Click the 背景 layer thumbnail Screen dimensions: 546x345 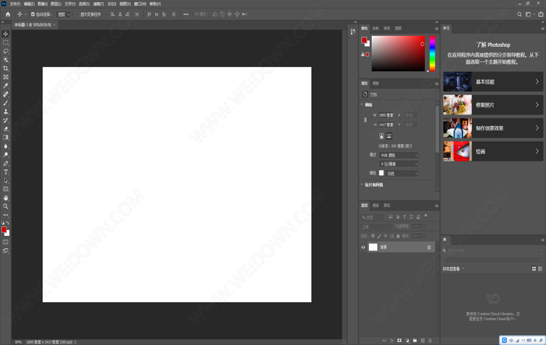click(373, 247)
